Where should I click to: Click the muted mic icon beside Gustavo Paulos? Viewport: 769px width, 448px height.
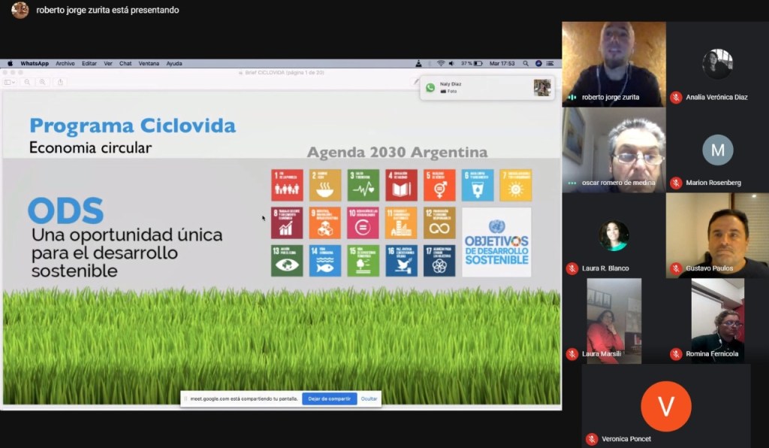click(676, 268)
